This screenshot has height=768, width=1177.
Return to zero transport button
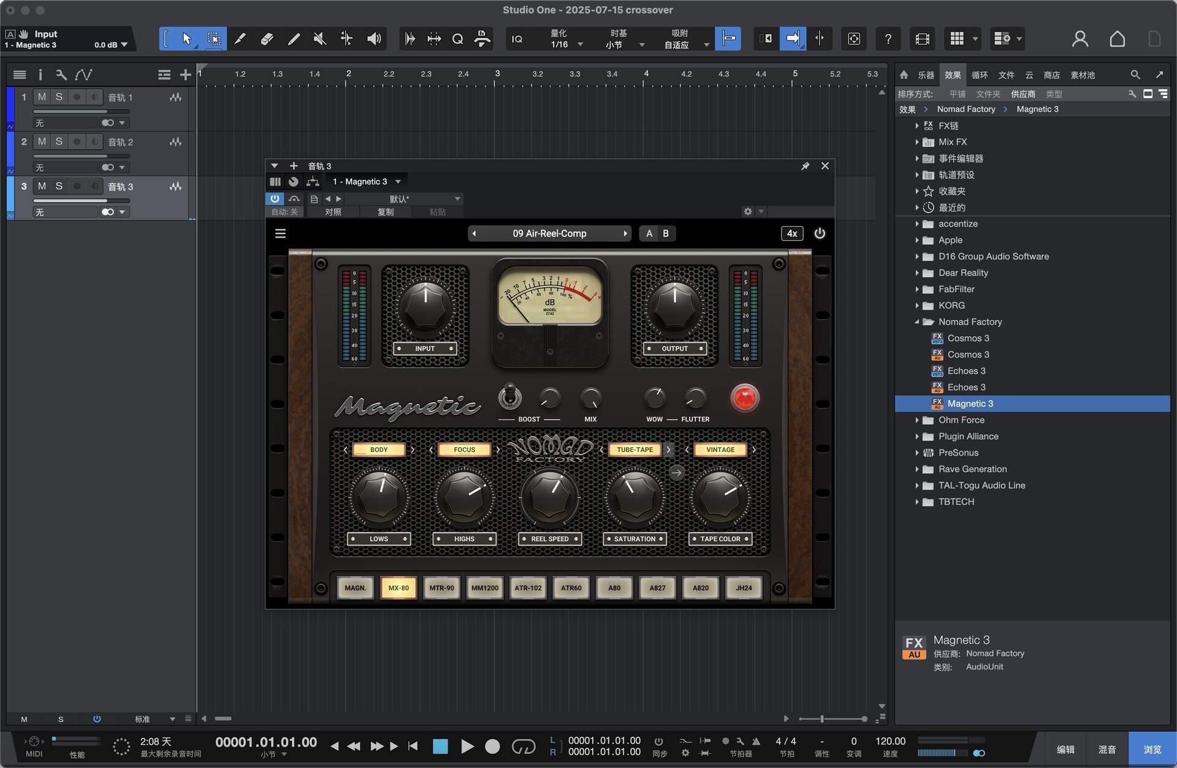pos(413,746)
